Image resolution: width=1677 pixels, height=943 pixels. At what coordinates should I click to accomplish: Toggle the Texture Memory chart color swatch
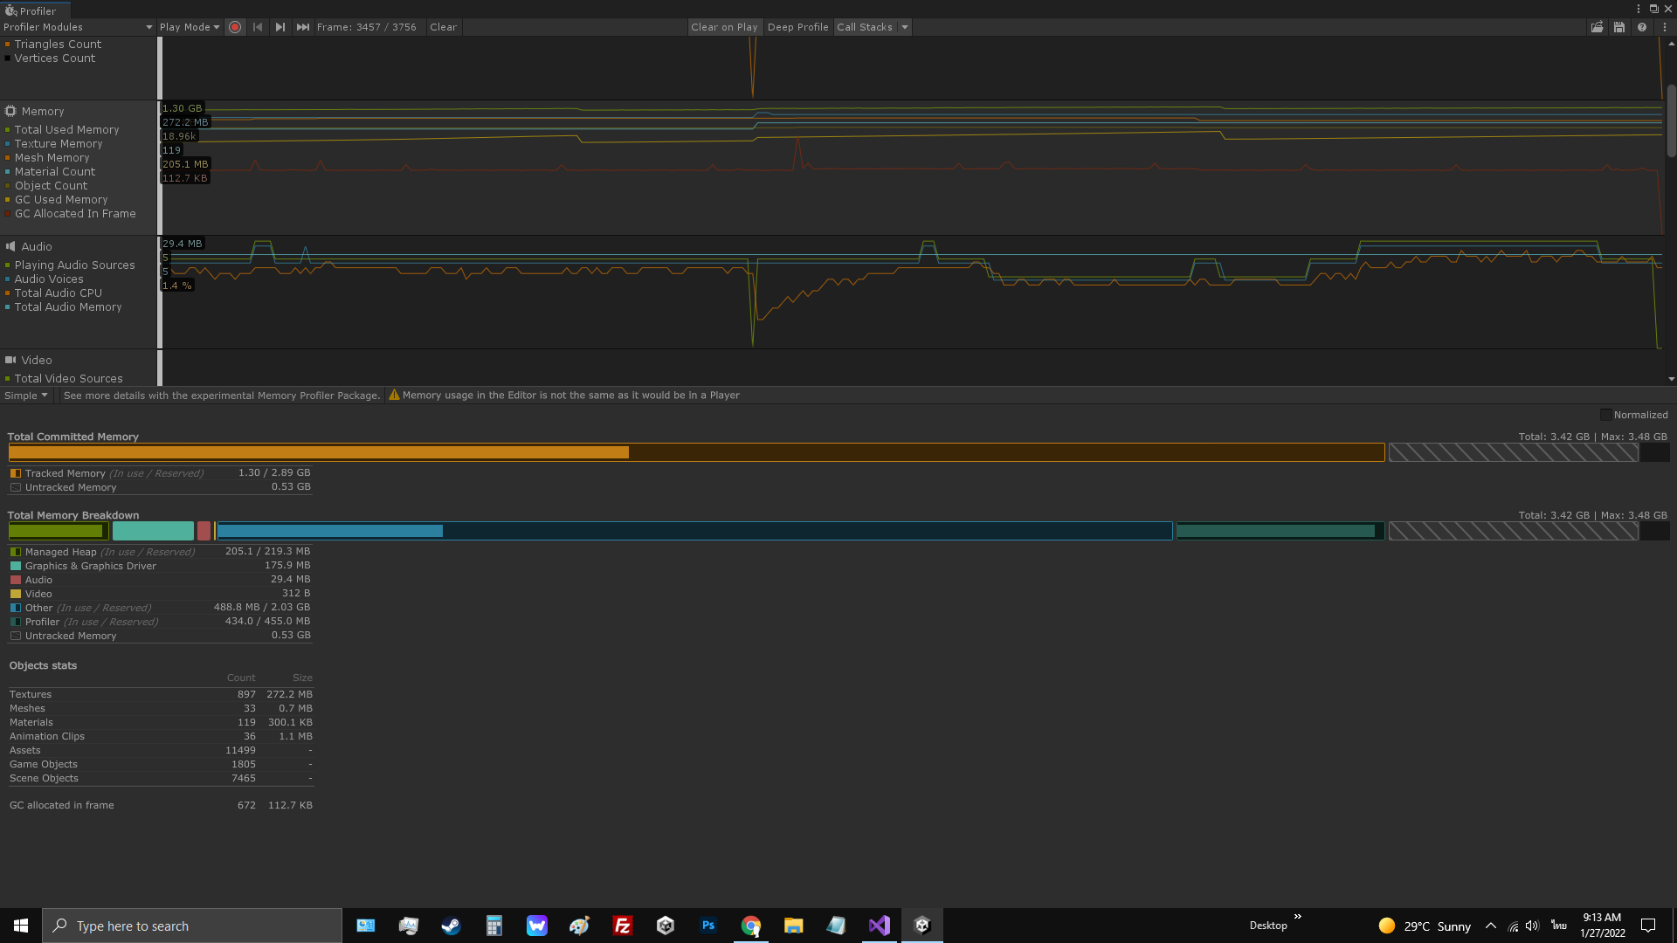(x=8, y=144)
